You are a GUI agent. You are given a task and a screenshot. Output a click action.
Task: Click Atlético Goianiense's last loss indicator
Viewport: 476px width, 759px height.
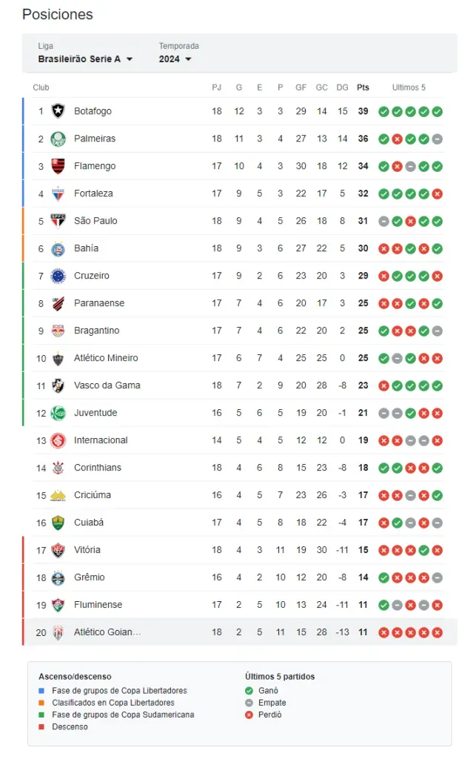click(438, 632)
